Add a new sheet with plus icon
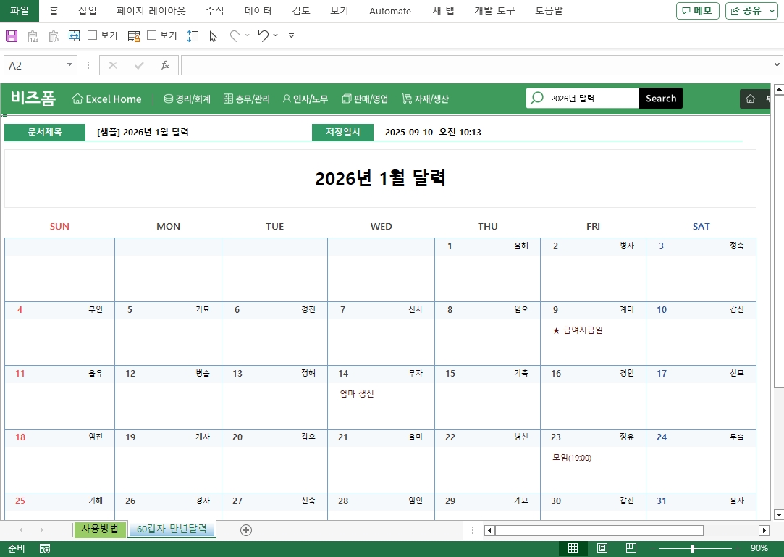784x557 pixels. (246, 530)
